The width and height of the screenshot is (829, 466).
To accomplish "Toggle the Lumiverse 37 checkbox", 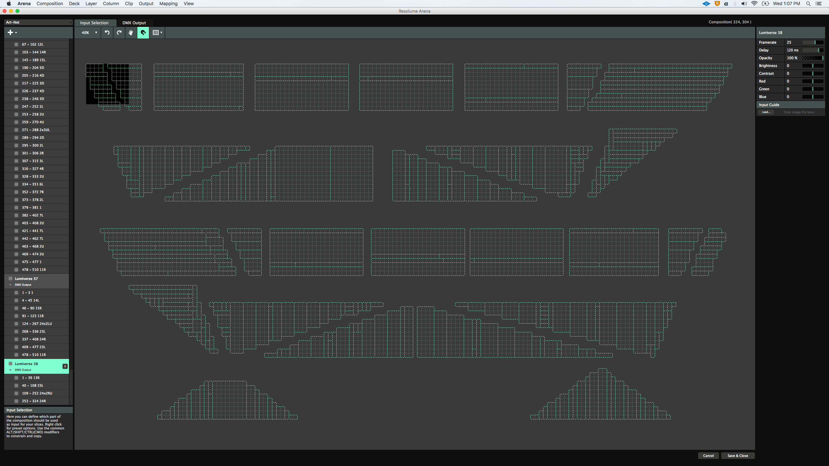I will point(11,279).
